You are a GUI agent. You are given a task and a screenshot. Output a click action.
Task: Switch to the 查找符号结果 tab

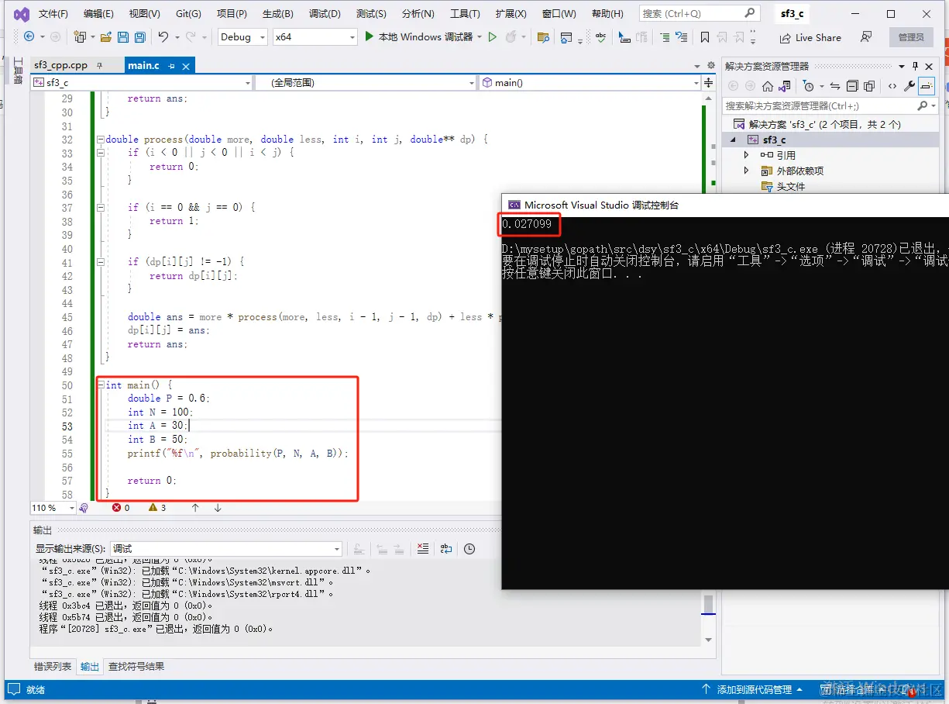coord(136,666)
